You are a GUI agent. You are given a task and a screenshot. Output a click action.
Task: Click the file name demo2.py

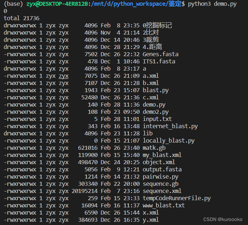click(x=156, y=112)
